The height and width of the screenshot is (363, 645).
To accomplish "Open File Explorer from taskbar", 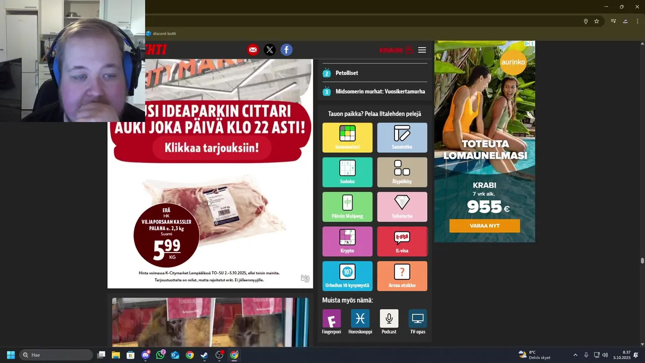I will point(116,355).
